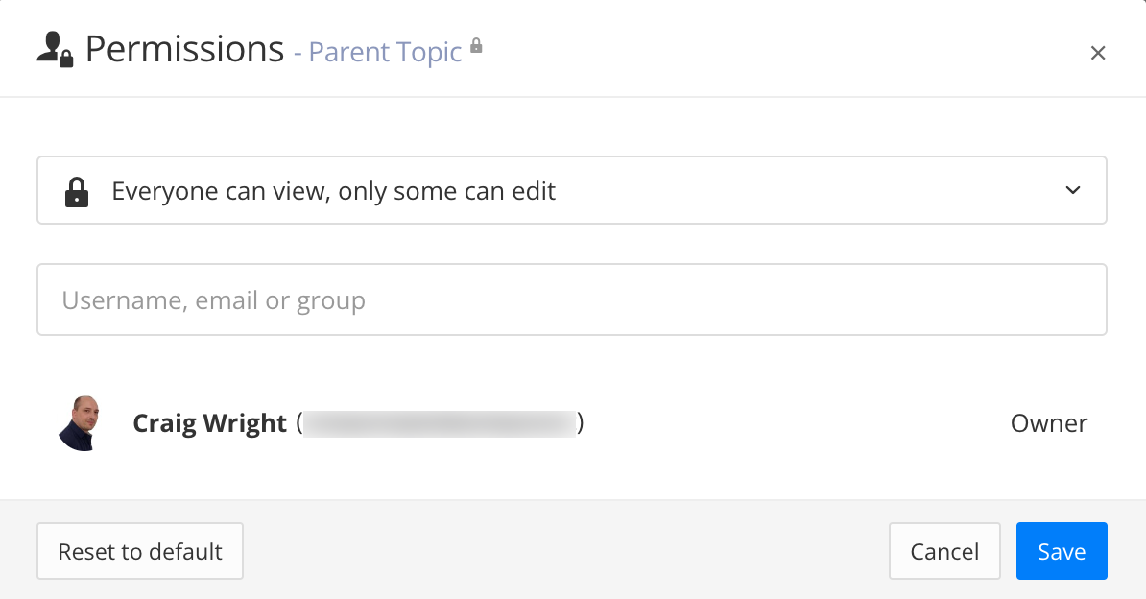Click the chevron on the permission selector
This screenshot has height=599, width=1146.
pos(1072,190)
